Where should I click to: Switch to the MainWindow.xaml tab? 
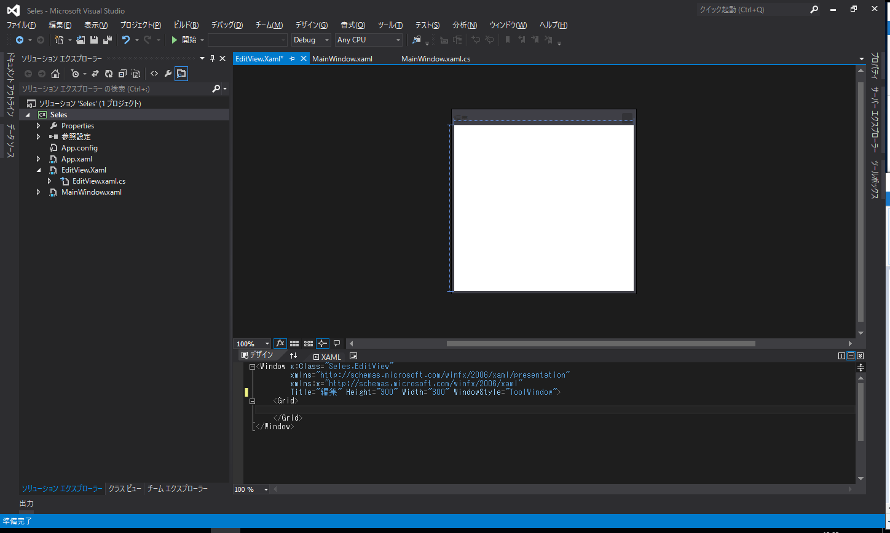(x=342, y=59)
